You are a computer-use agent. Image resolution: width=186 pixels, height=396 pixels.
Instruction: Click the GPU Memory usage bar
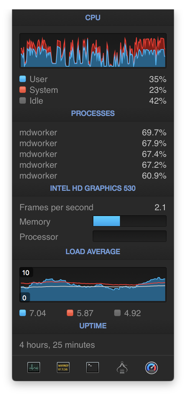(130, 221)
